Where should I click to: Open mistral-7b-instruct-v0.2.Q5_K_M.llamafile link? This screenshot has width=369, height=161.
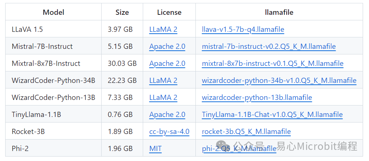[x=269, y=47]
